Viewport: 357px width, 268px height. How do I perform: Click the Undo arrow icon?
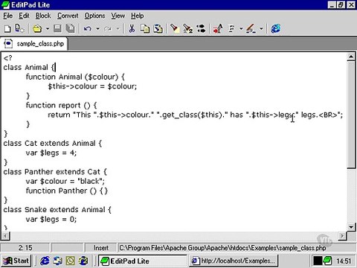pos(88,29)
